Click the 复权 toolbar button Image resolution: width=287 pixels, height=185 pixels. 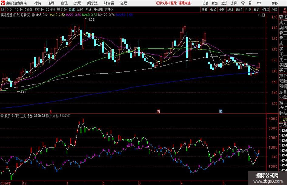click(205, 9)
